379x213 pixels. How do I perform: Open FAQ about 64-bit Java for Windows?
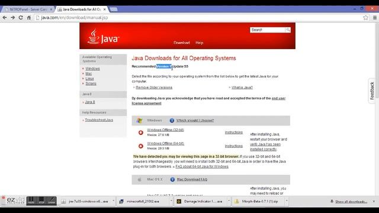[x=202, y=167]
